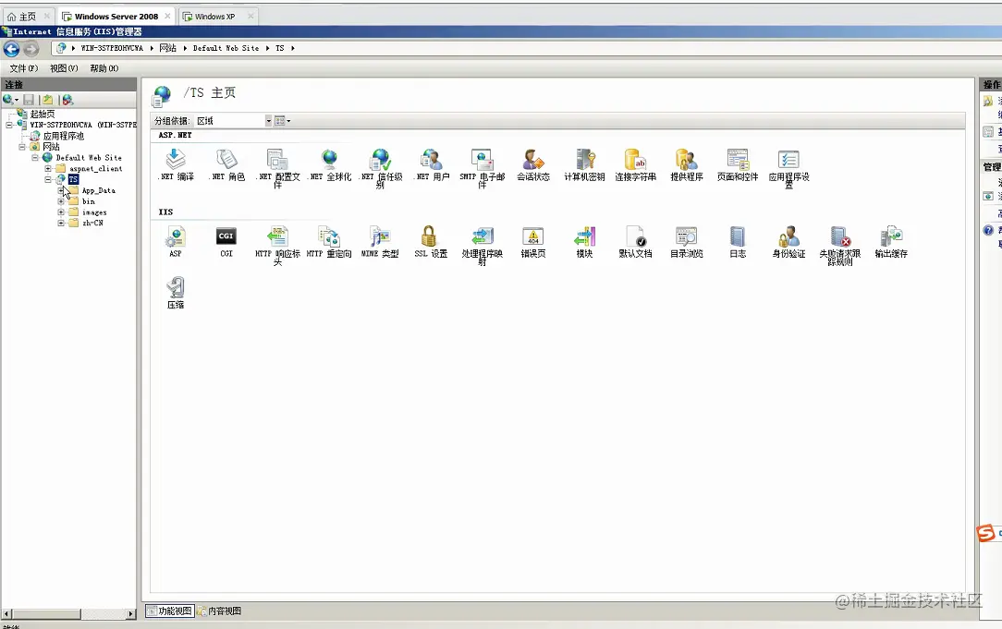This screenshot has height=629, width=1002.
Task: Expand the aspnet_client folder node
Action: coord(48,169)
